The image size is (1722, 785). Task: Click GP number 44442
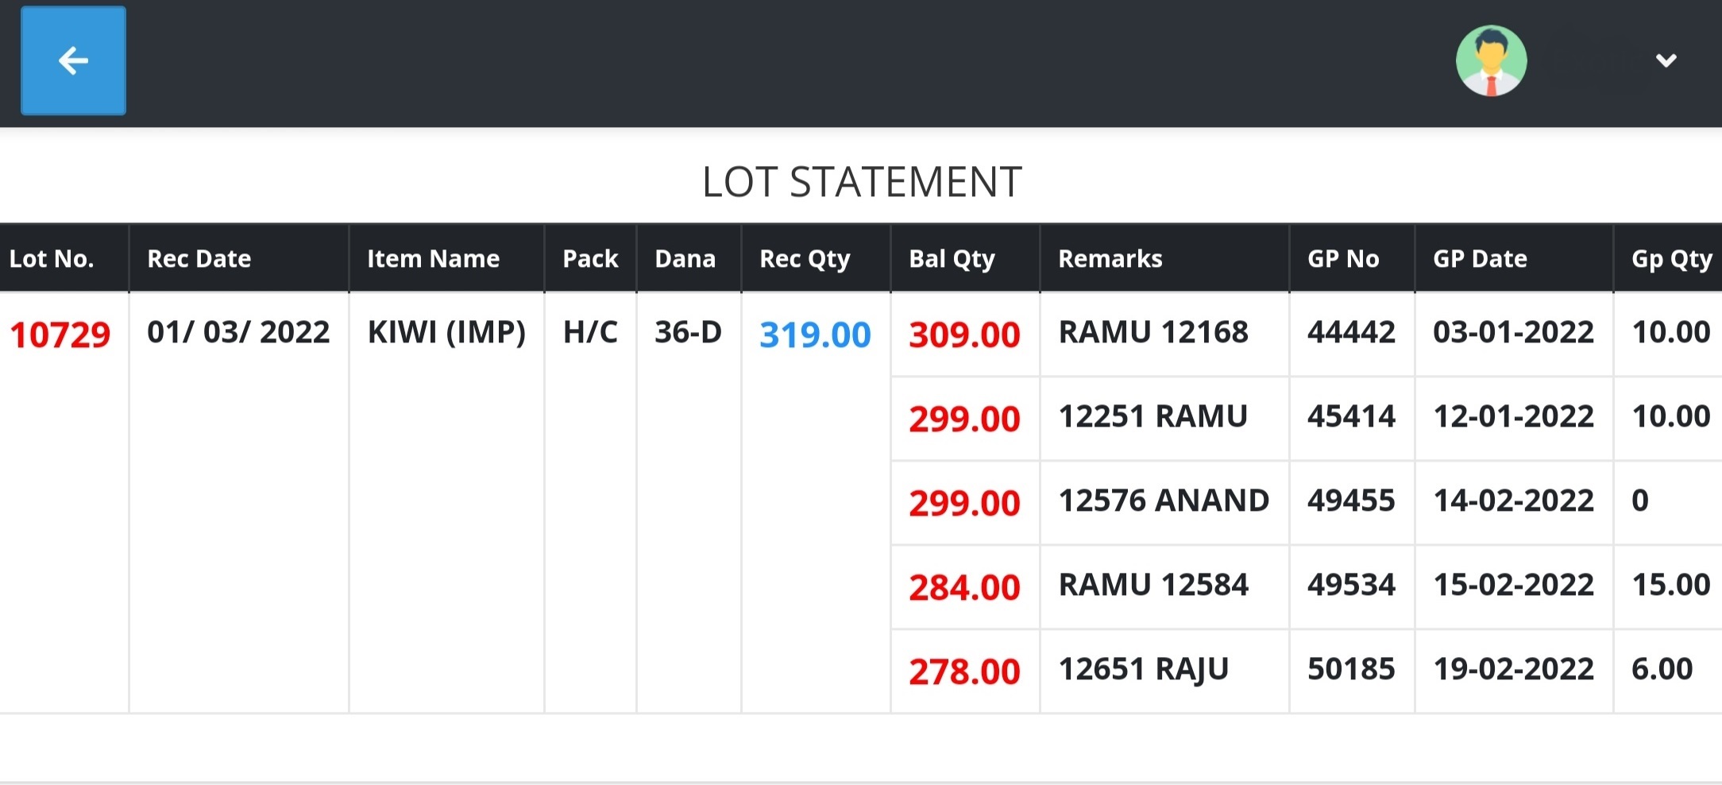pyautogui.click(x=1351, y=332)
